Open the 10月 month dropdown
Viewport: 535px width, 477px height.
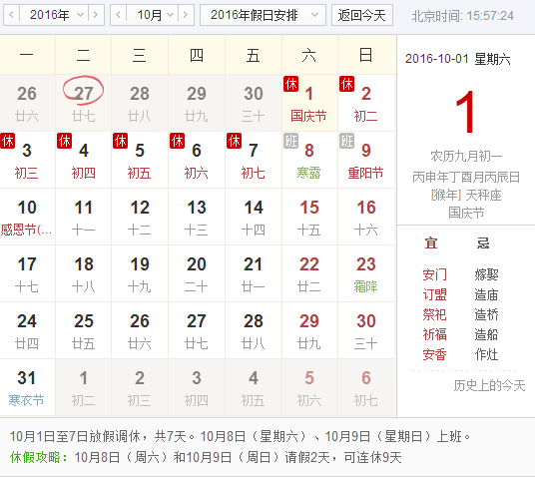point(152,15)
